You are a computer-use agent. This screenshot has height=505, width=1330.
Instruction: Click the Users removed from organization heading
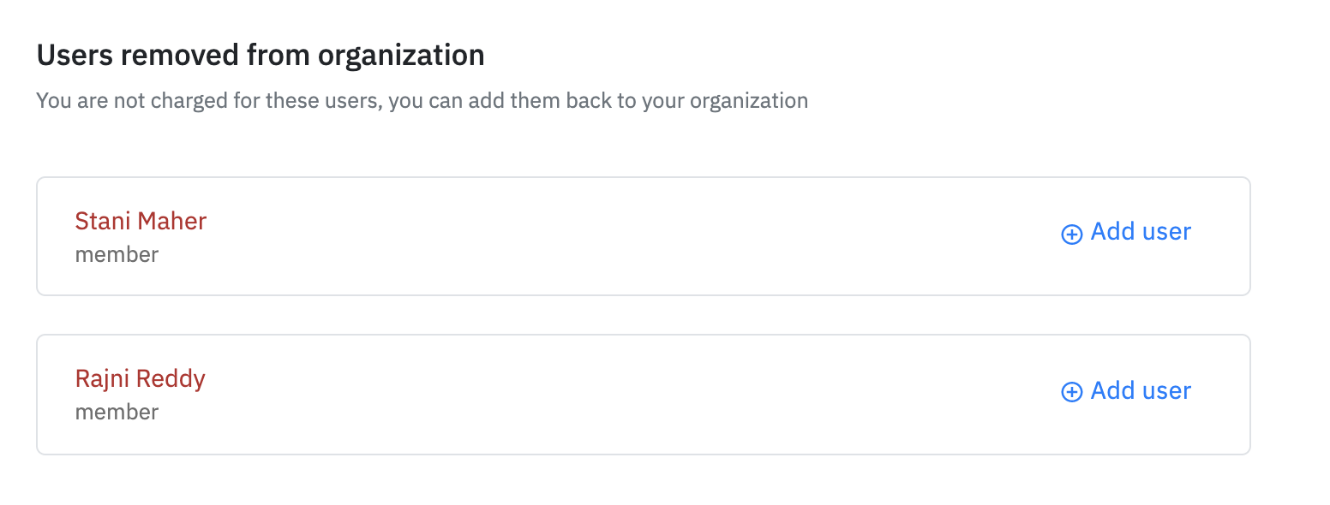tap(261, 56)
